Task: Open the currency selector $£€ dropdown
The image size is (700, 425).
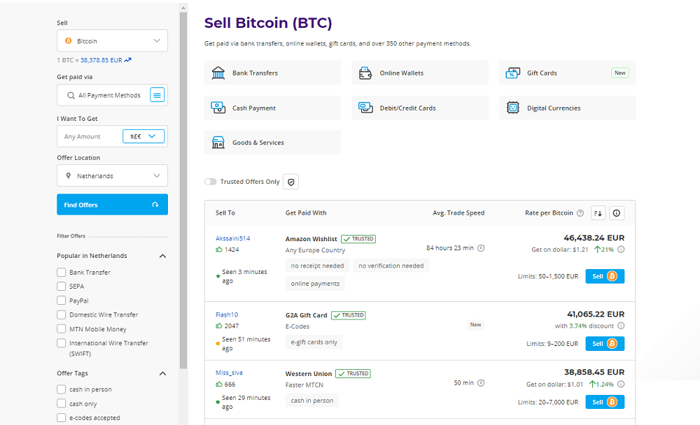Action: click(143, 136)
